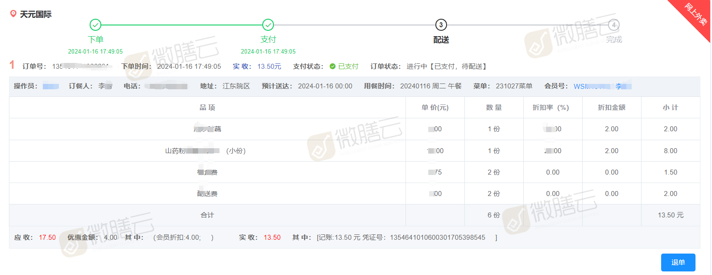Select the 完成 step number 4 circle

click(614, 25)
